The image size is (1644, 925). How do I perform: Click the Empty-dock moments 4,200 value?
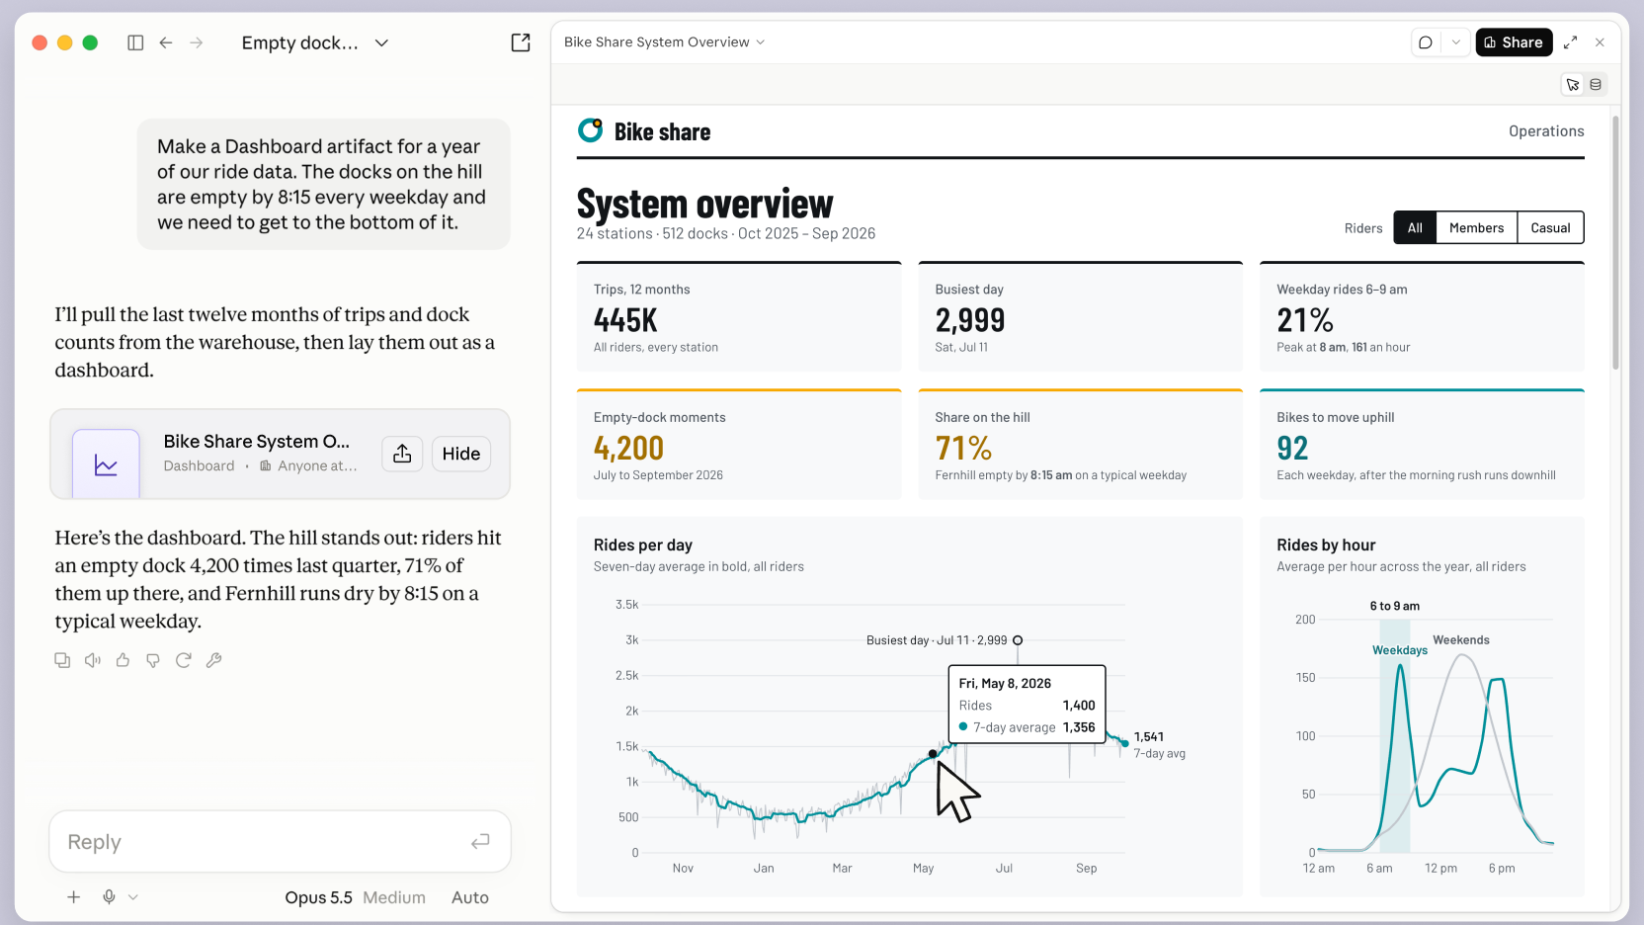tap(628, 449)
